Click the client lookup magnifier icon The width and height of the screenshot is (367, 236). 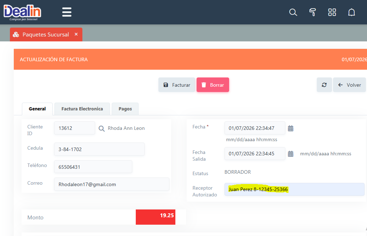coord(101,128)
